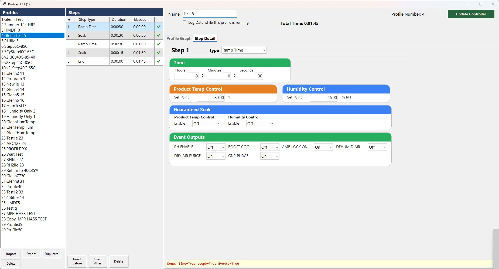Click the Hours input field
The height and width of the screenshot is (269, 499).
tap(186, 76)
